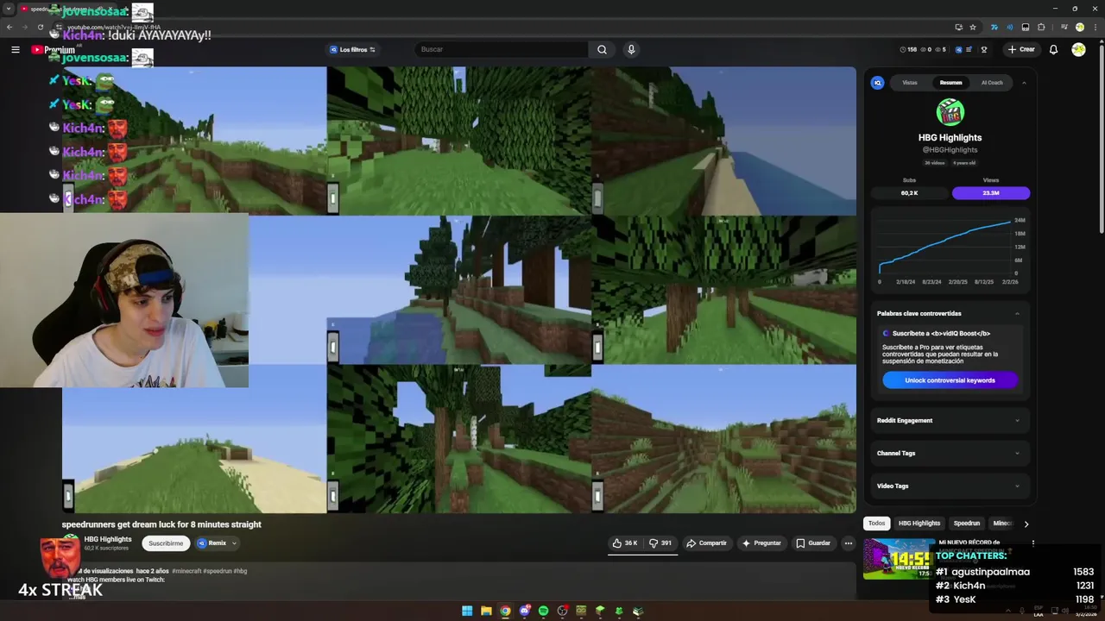The height and width of the screenshot is (621, 1105).
Task: Open AI Coach tab in vidIQ panel
Action: click(x=992, y=83)
